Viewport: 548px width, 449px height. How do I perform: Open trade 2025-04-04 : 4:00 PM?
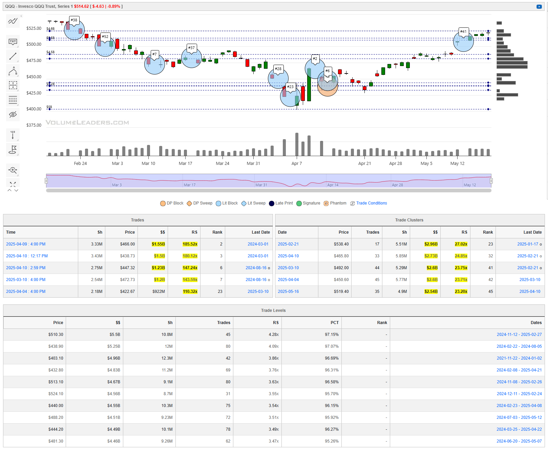pyautogui.click(x=26, y=292)
